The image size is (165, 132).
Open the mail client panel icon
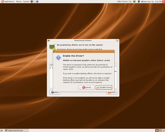tap(34, 1)
